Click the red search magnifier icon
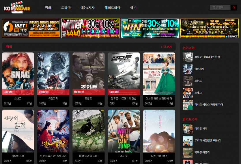 234,8
